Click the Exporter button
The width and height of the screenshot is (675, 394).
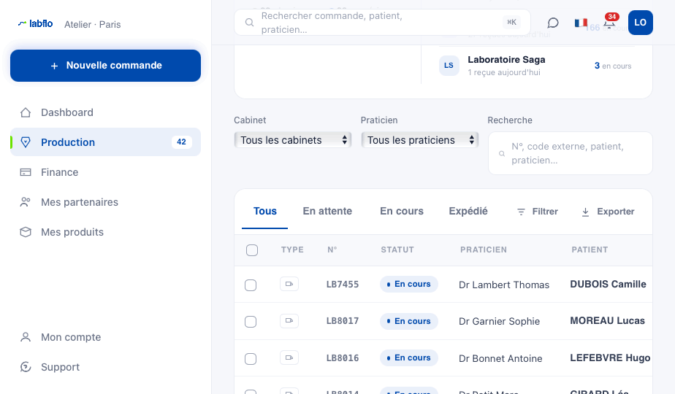[x=608, y=212]
